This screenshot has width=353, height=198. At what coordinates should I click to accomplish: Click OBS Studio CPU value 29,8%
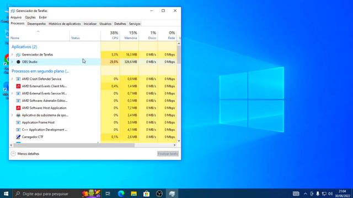[114, 62]
